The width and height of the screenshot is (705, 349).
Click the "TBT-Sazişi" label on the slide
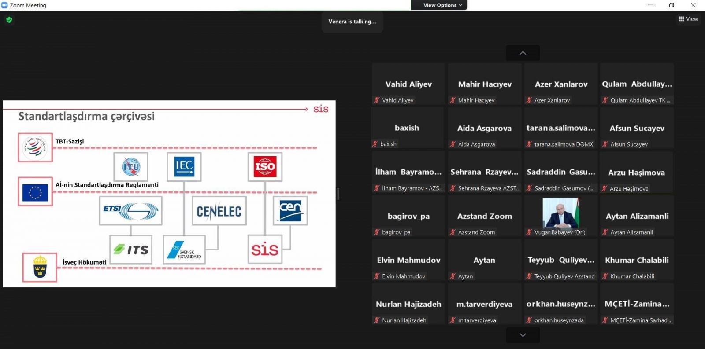coord(70,141)
